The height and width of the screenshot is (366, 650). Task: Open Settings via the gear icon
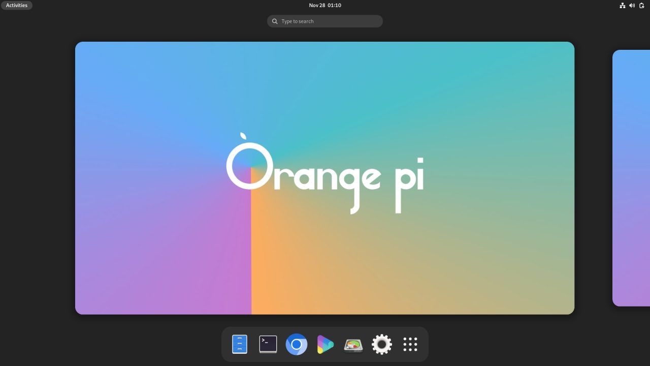[381, 344]
